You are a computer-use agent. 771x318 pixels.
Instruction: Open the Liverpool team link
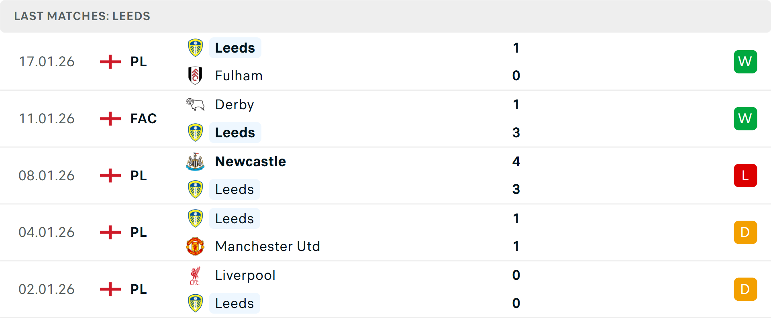[245, 275]
